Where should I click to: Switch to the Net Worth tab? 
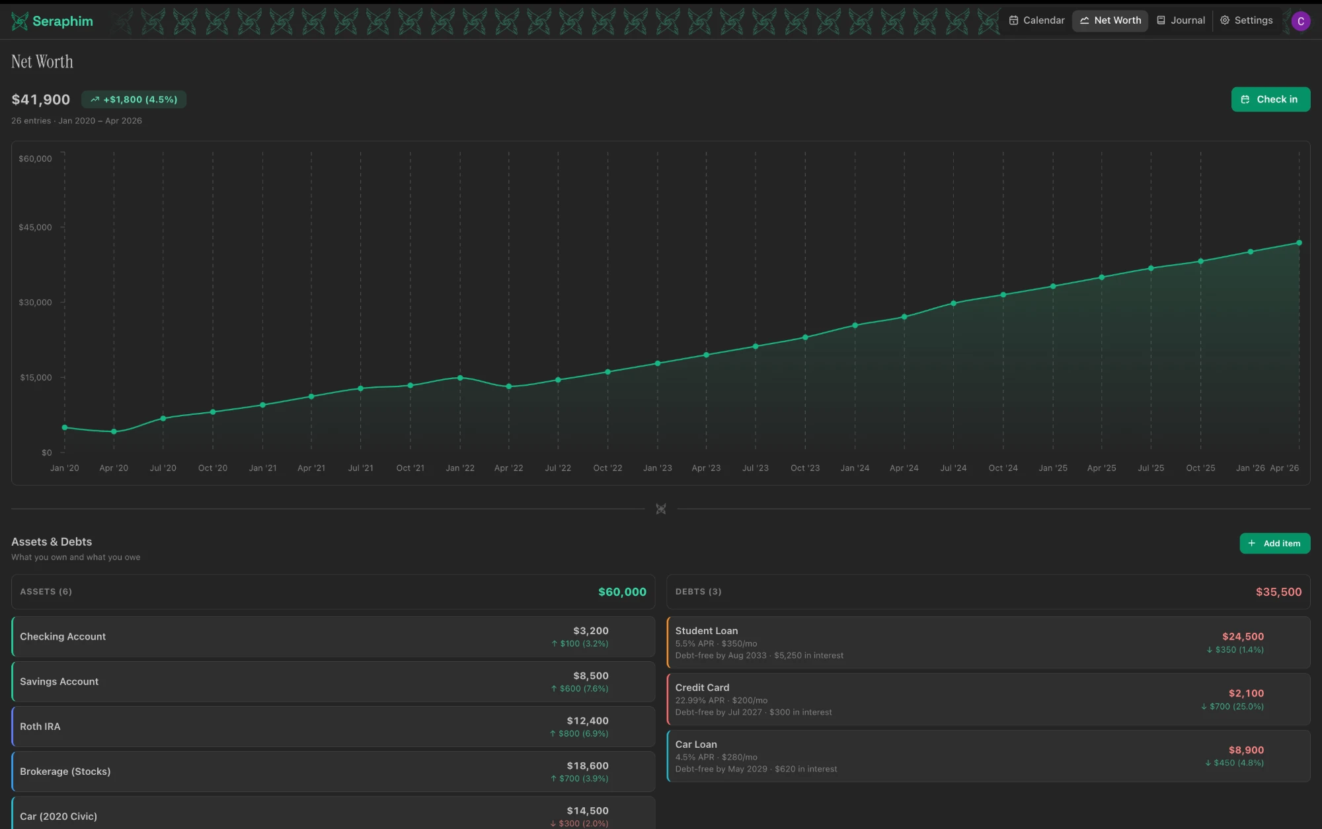coord(1110,20)
